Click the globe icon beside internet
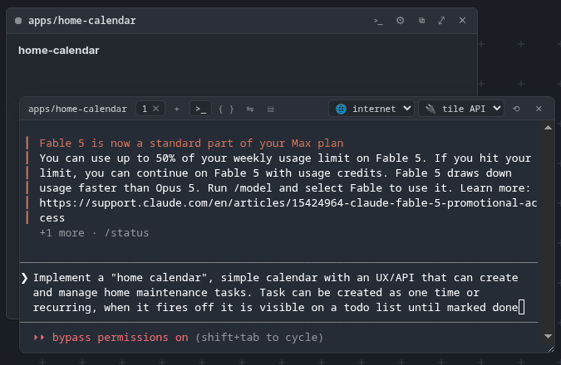The width and height of the screenshot is (561, 365). (x=341, y=109)
